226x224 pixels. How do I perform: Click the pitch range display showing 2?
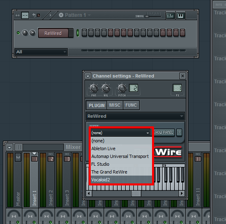point(134,88)
